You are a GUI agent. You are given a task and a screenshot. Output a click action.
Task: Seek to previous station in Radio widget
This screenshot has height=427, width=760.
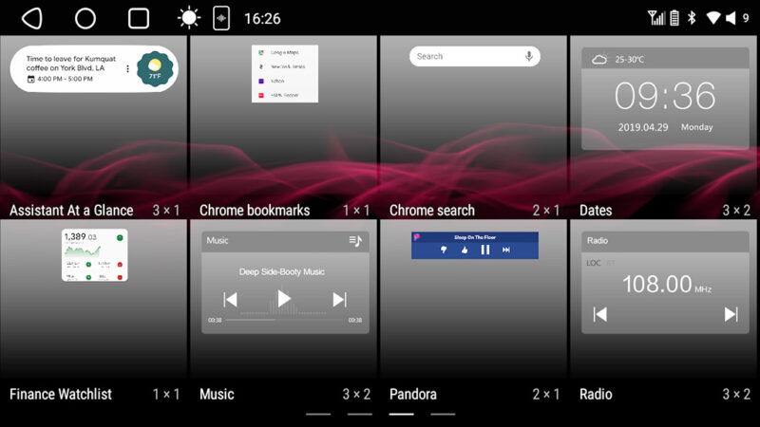point(599,314)
